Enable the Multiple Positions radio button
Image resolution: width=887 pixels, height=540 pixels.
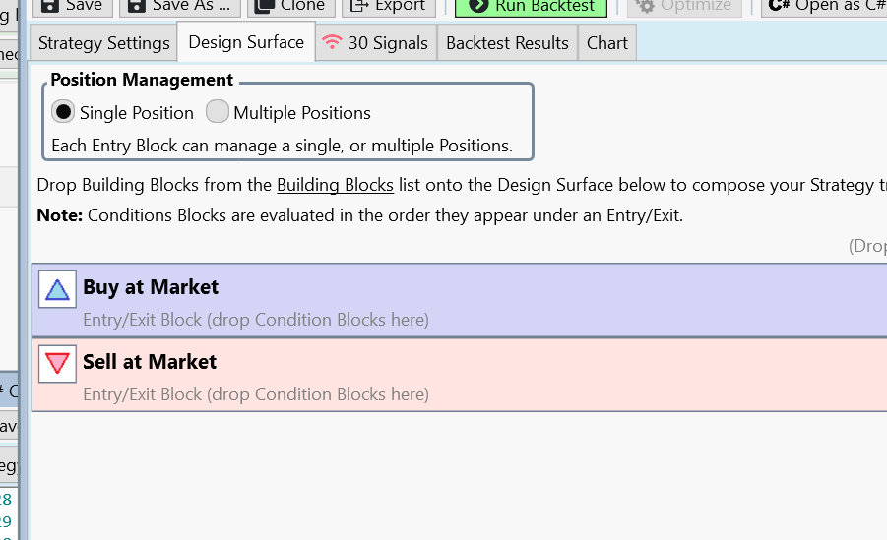click(218, 112)
